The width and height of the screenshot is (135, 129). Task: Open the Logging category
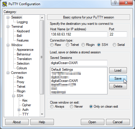point(22,22)
